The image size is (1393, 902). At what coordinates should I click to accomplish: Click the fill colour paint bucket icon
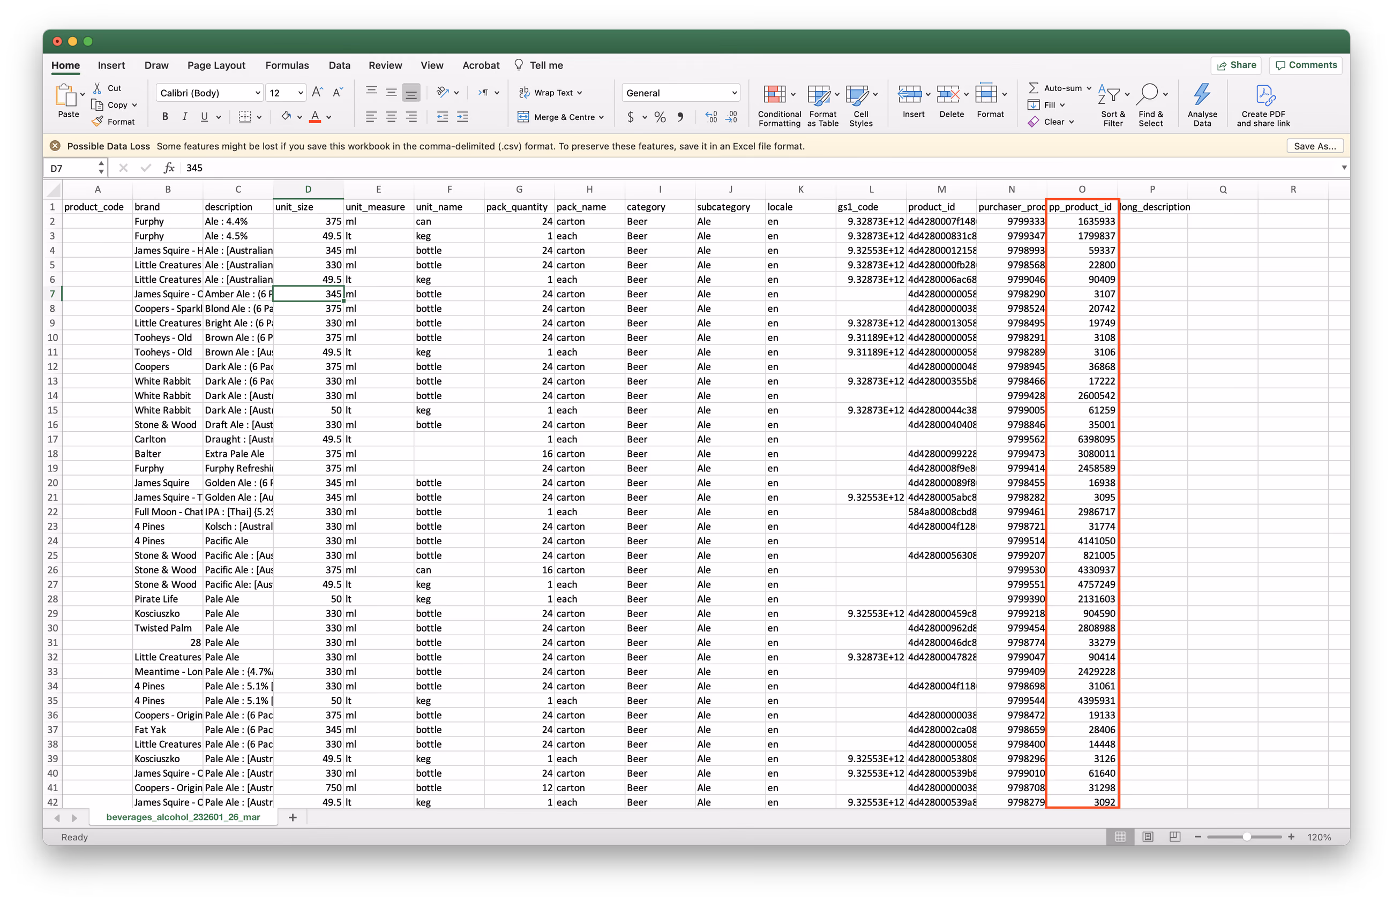286,116
